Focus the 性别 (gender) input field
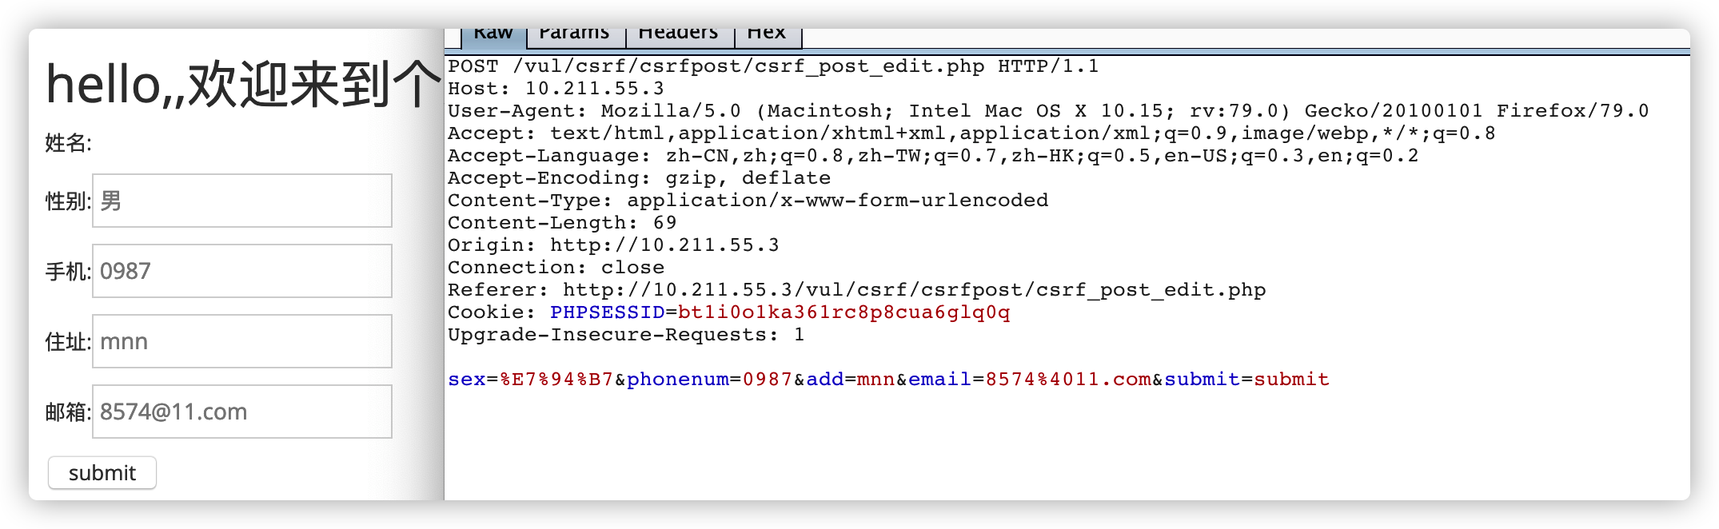The width and height of the screenshot is (1719, 529). click(242, 201)
